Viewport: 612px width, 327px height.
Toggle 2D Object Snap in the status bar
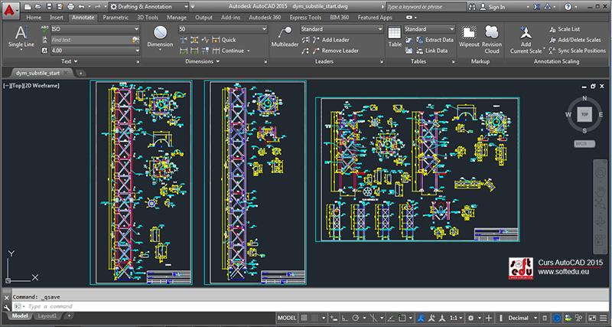(x=402, y=318)
